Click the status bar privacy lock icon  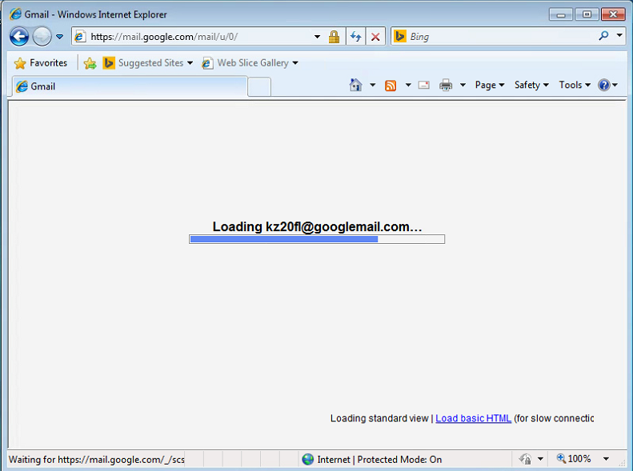[x=525, y=459]
